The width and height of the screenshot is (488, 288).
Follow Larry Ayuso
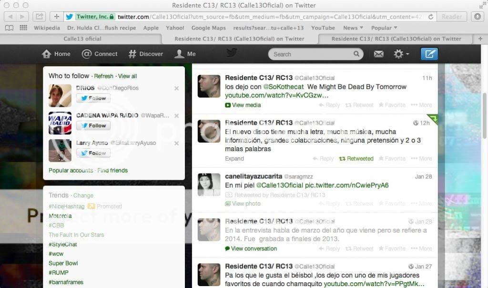pyautogui.click(x=93, y=153)
